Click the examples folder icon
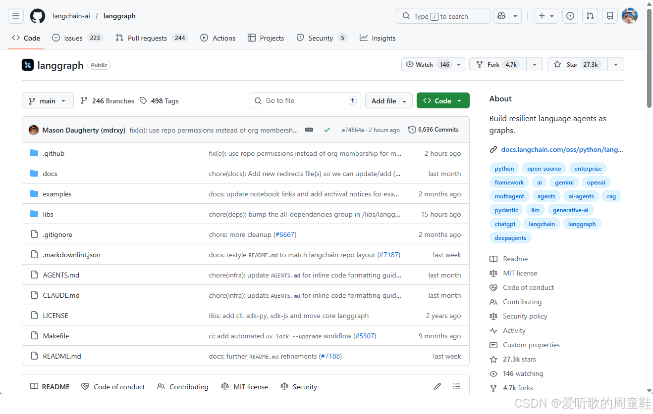Viewport: 653px width, 414px height. [x=34, y=194]
